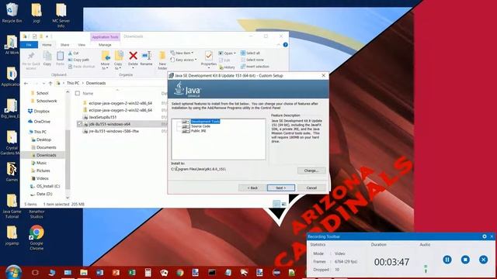The width and height of the screenshot is (497, 279).
Task: Switch to the View ribbon tab
Action: [x=82, y=45]
